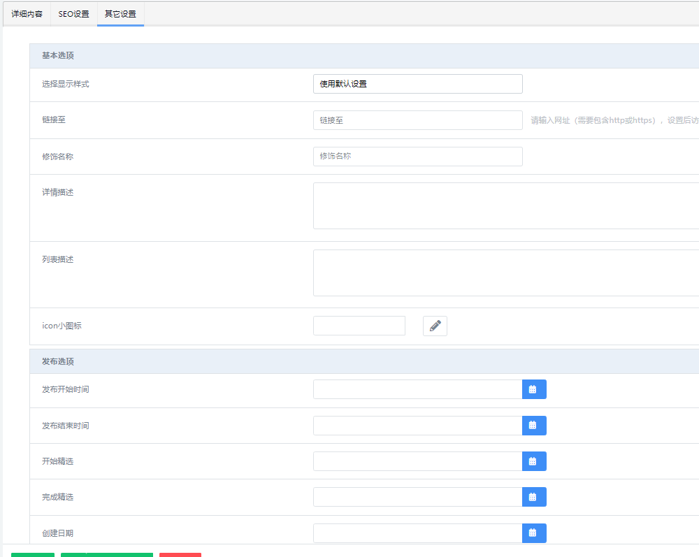The image size is (699, 557).
Task: Open the 选择显示样式 dropdown
Action: pyautogui.click(x=417, y=84)
